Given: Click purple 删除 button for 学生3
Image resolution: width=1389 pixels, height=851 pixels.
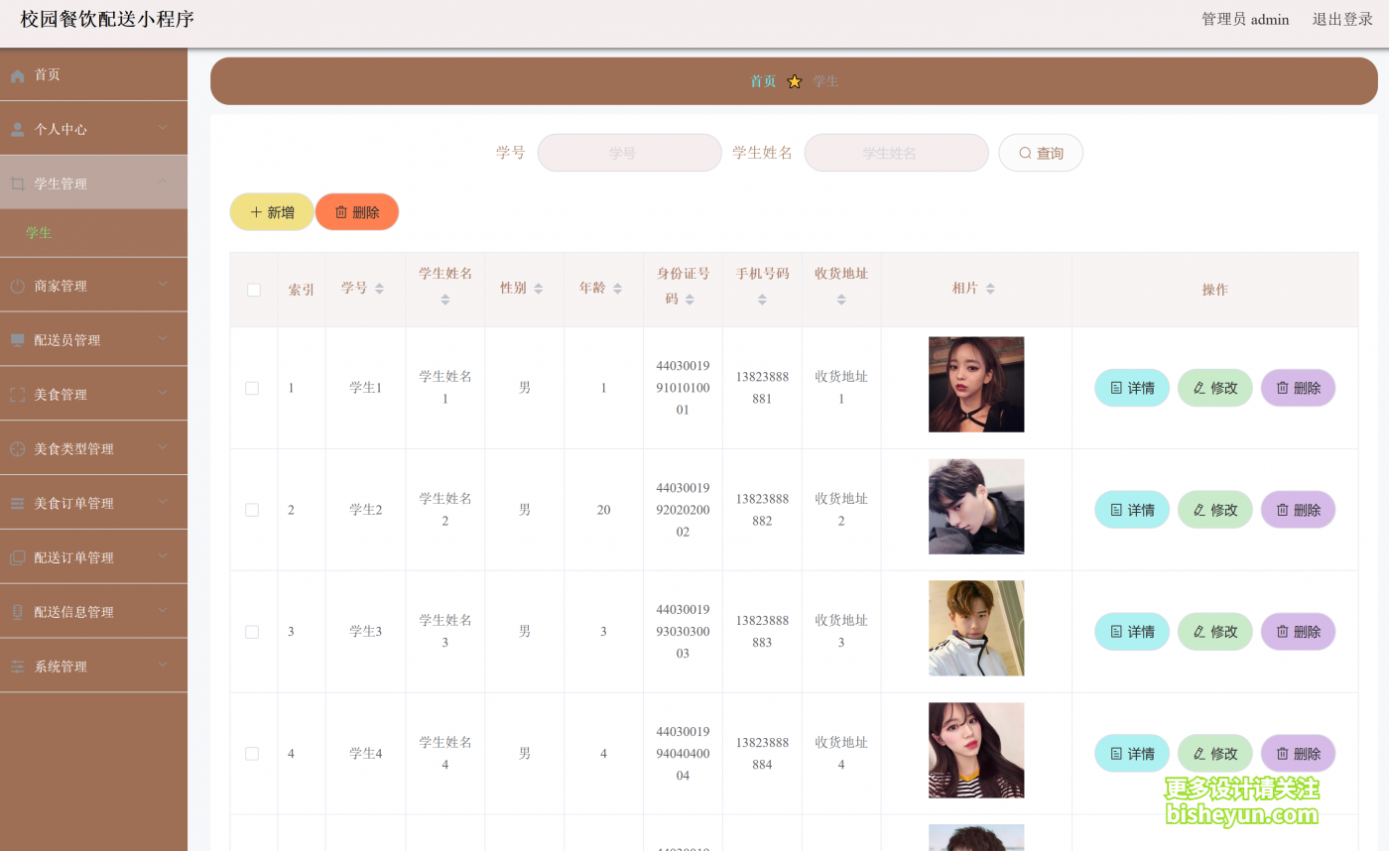Looking at the screenshot, I should (1299, 632).
